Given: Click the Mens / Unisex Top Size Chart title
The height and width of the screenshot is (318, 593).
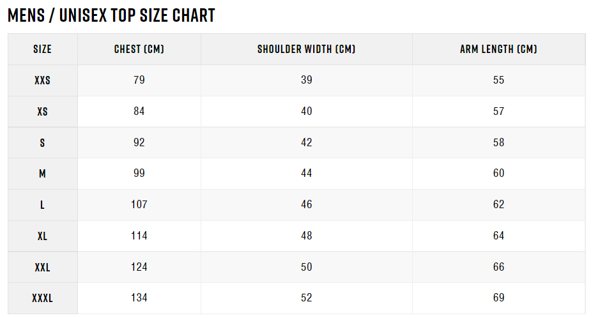Looking at the screenshot, I should [x=111, y=15].
